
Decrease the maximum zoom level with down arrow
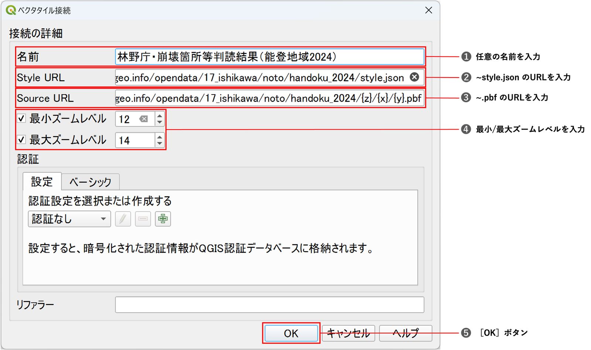click(160, 144)
